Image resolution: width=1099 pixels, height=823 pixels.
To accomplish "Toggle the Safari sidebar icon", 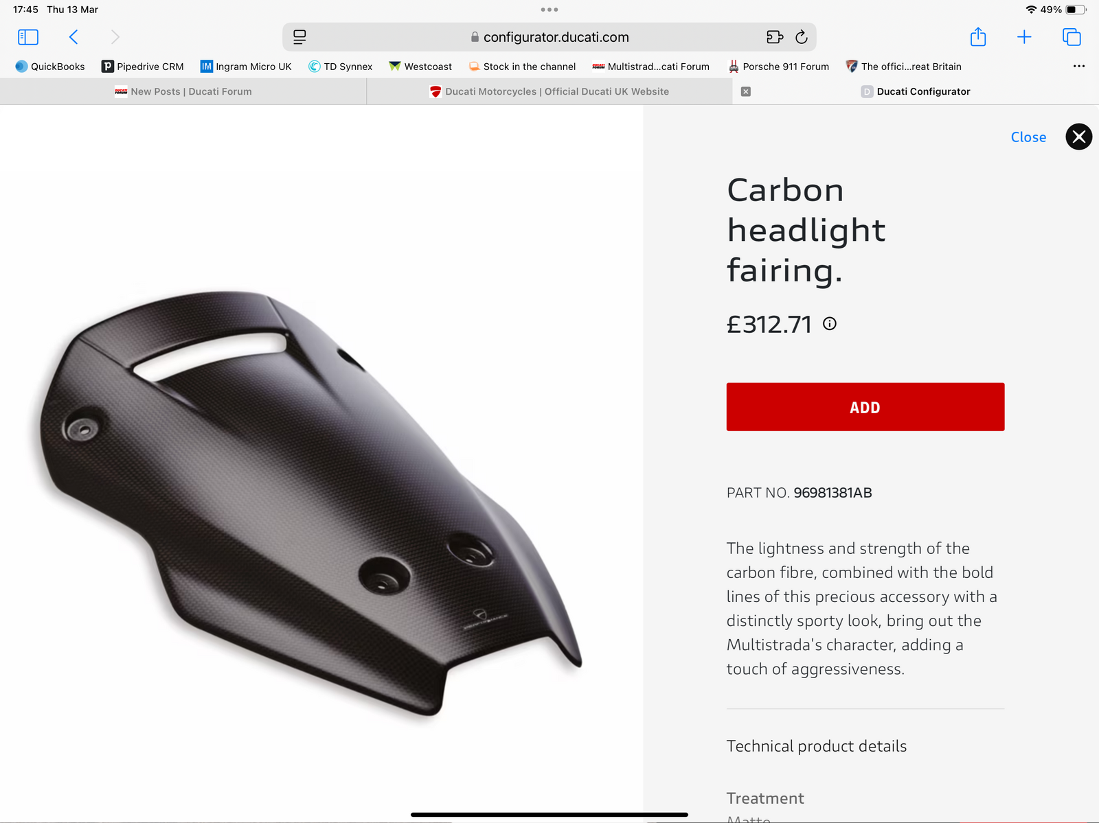I will [x=27, y=37].
